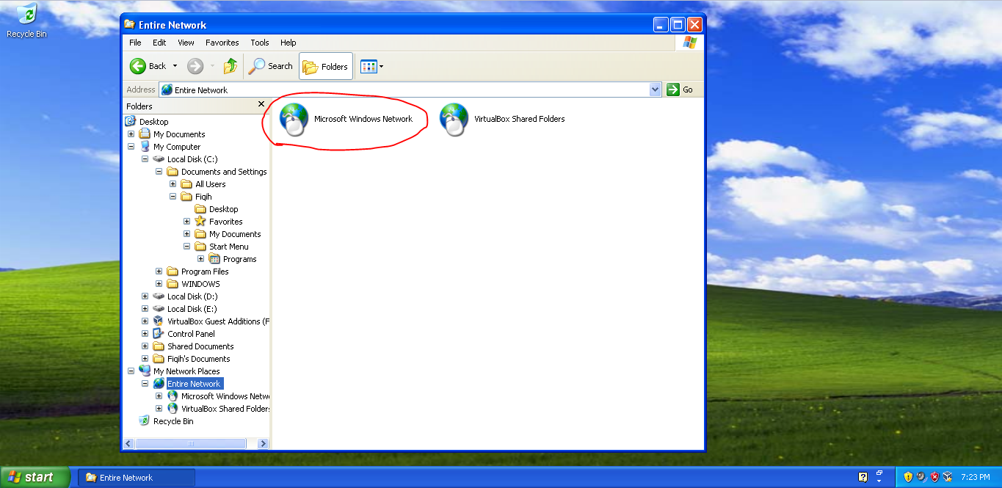Screen dimensions: 1002x488
Task: Expand Favorites under Fiqih
Action: click(x=187, y=222)
